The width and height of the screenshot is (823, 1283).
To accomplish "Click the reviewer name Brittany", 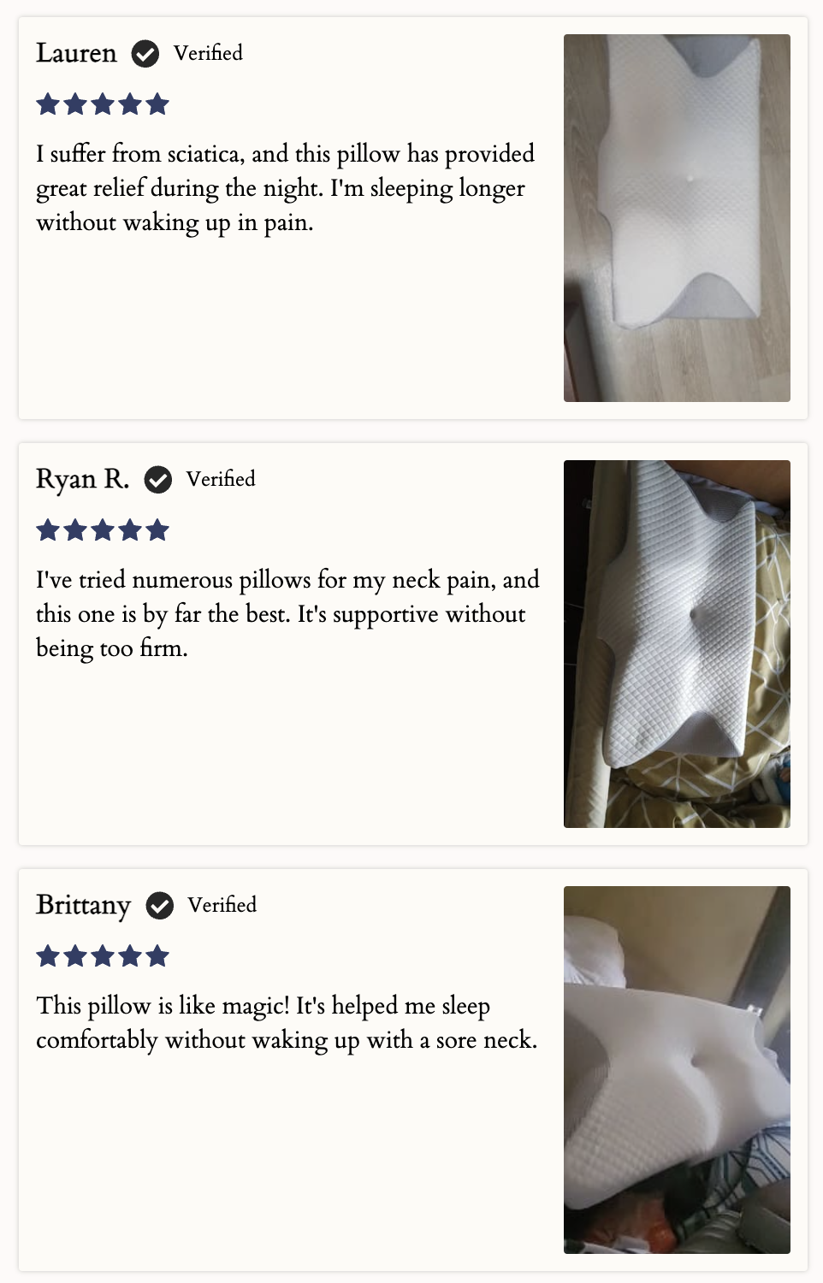I will [83, 905].
